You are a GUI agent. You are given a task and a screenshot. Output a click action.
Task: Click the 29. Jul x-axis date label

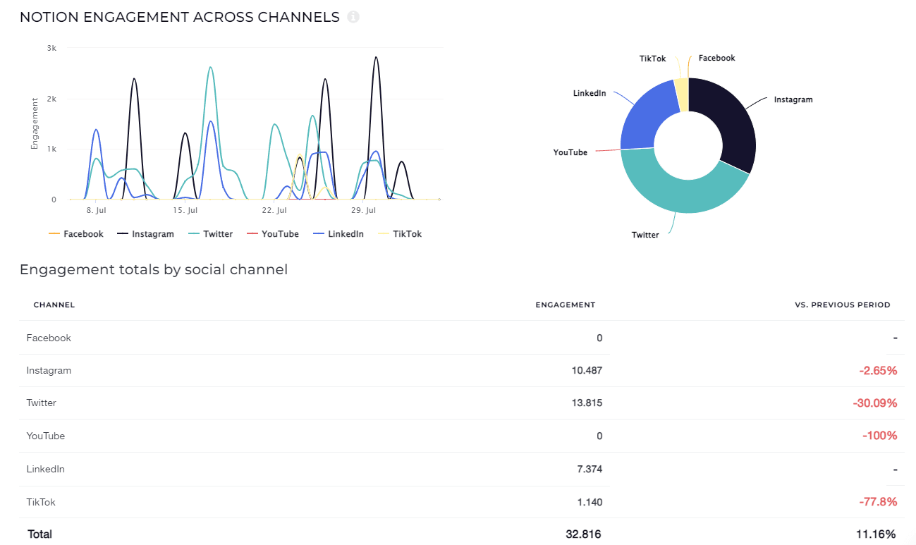click(x=363, y=211)
